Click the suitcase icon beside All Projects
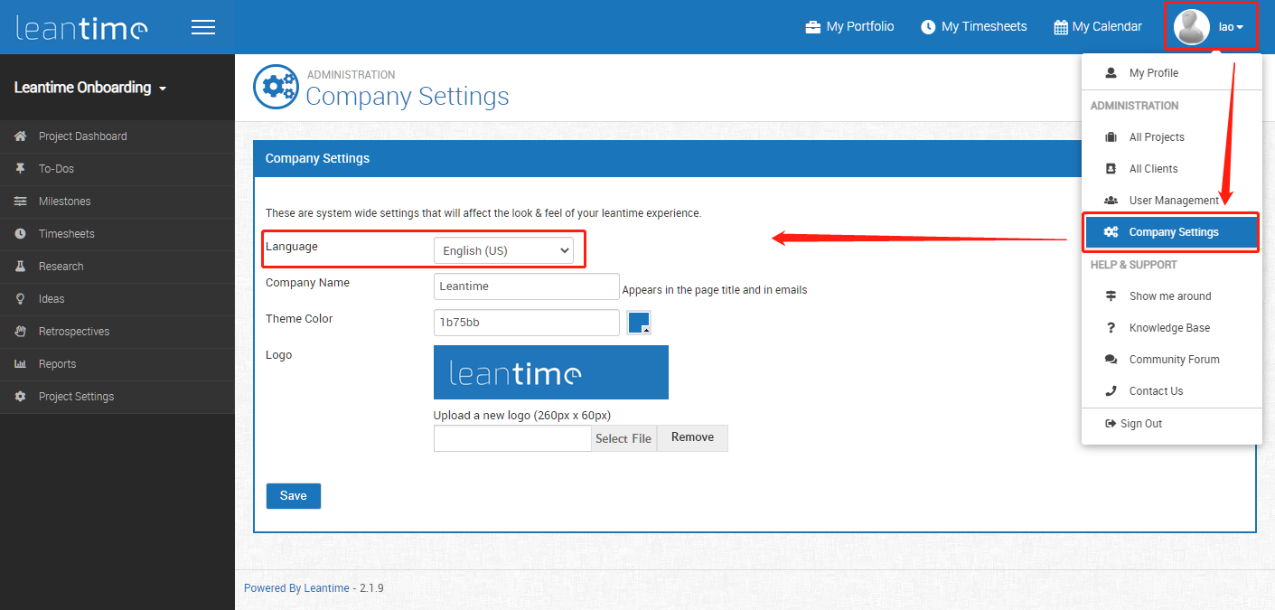Viewport: 1275px width, 610px height. 1111,137
